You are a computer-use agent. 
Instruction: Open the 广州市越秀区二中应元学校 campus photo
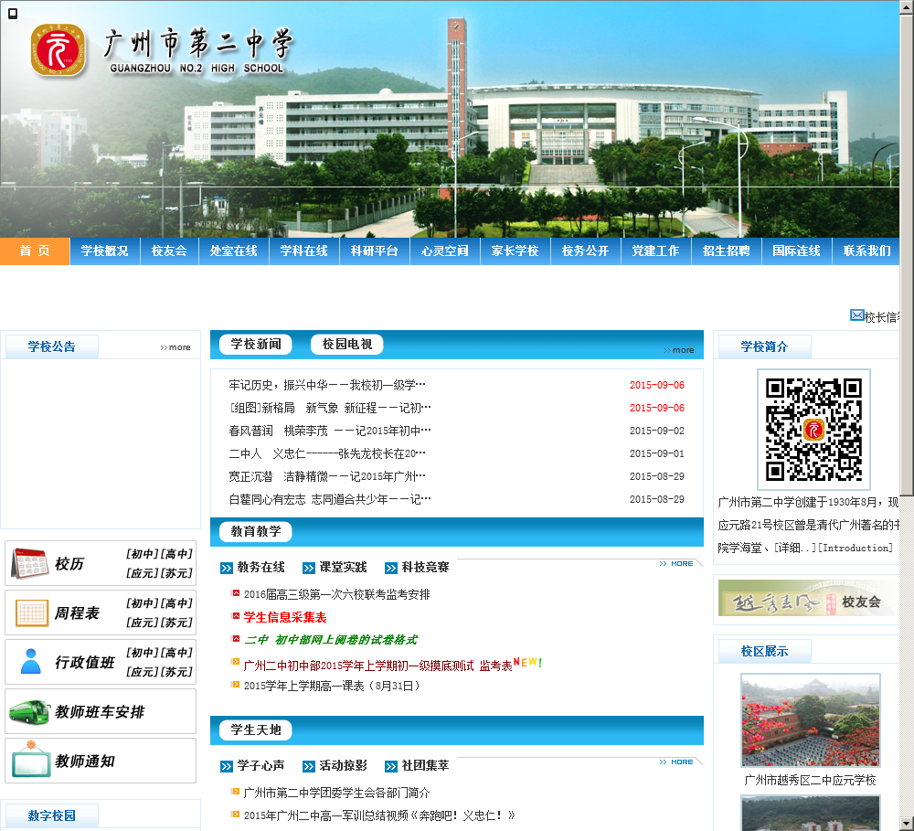[810, 719]
